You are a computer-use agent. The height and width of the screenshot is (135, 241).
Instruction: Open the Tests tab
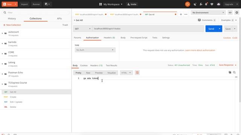click(x=155, y=37)
